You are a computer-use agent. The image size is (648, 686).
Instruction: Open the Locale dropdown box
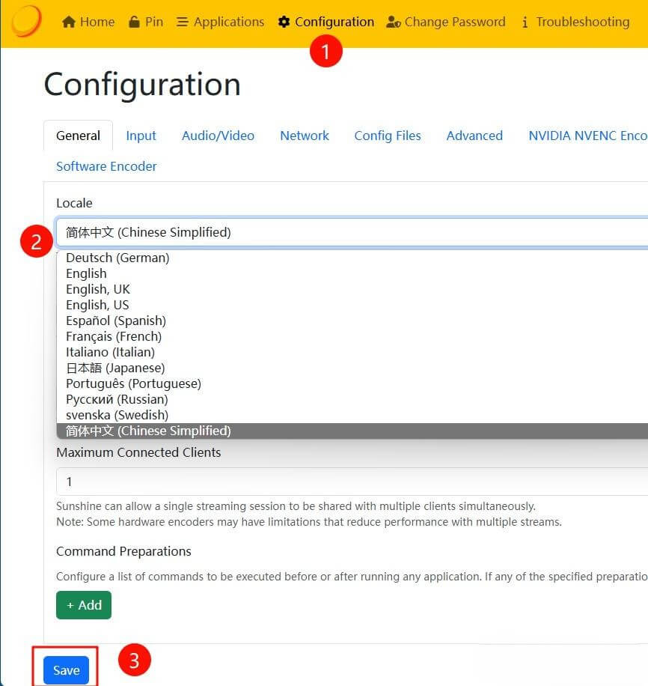coord(352,232)
